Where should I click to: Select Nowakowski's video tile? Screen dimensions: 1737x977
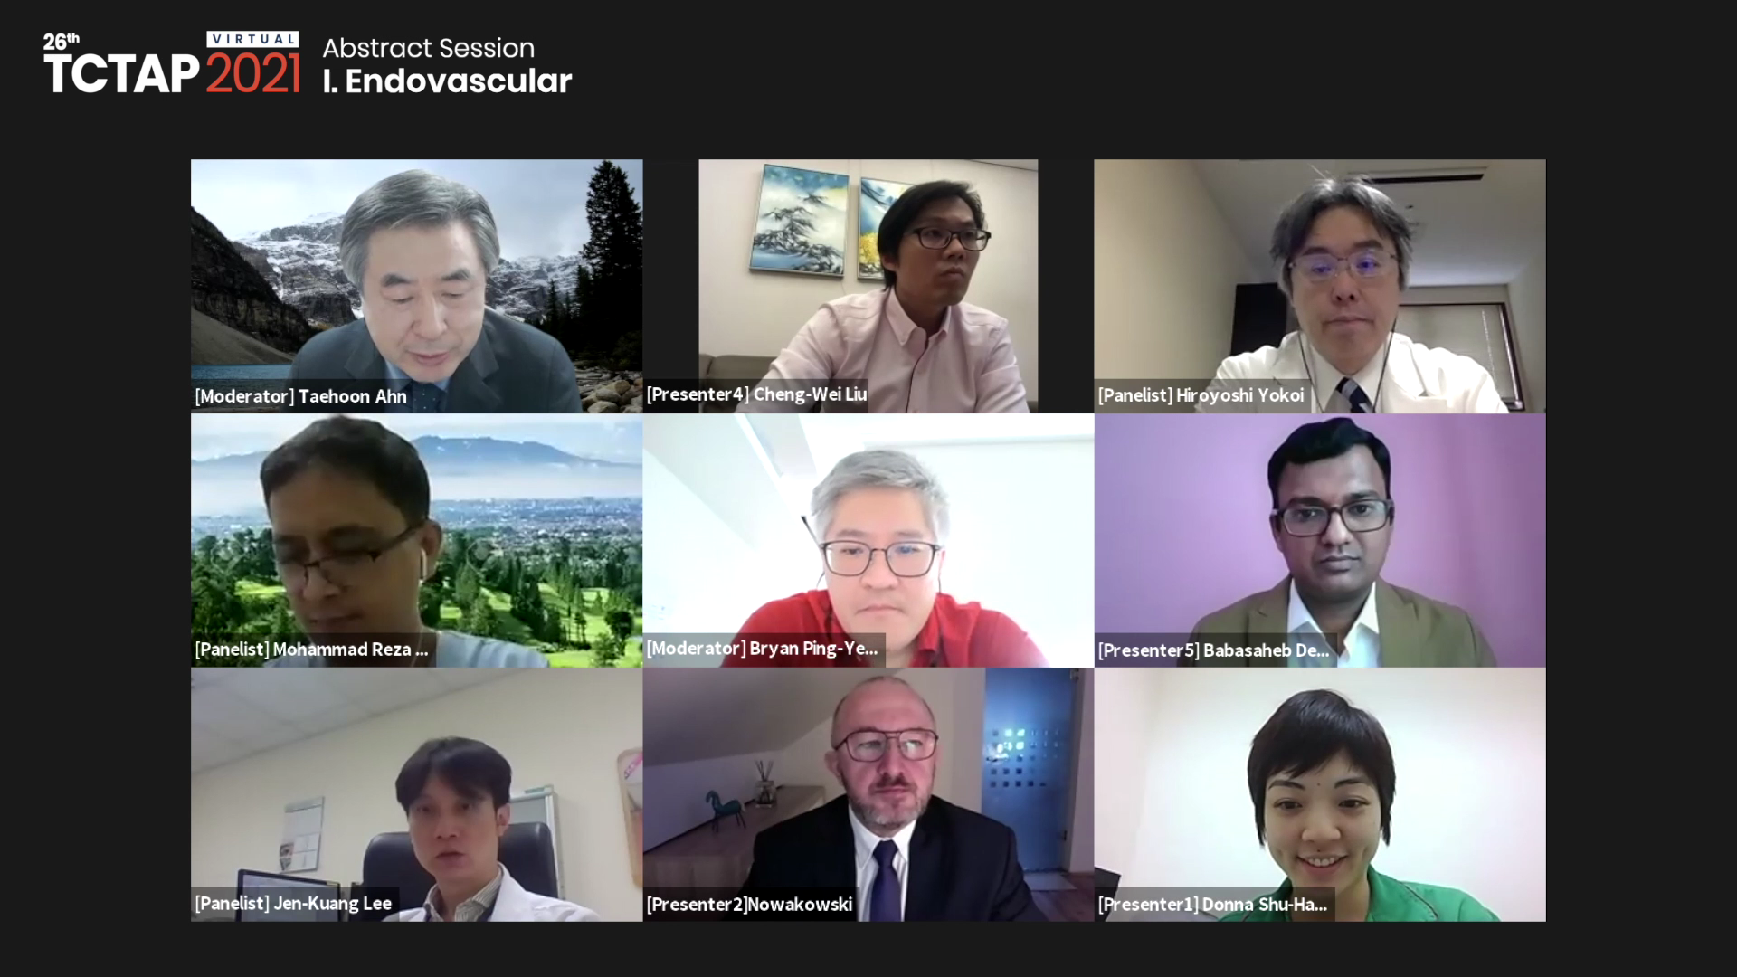(868, 794)
